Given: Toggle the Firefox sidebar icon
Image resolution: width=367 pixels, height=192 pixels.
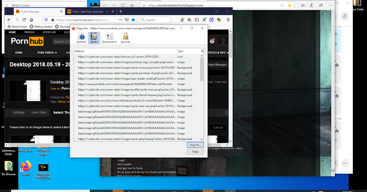Looking at the screenshot, I should click(197, 20).
